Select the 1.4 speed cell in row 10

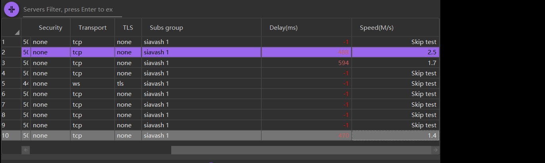point(395,136)
